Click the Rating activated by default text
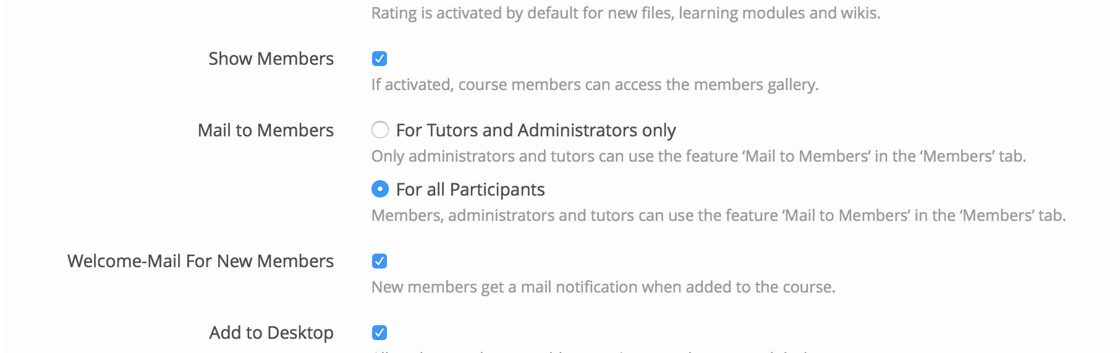Screen dimensions: 1120x353 click(625, 13)
